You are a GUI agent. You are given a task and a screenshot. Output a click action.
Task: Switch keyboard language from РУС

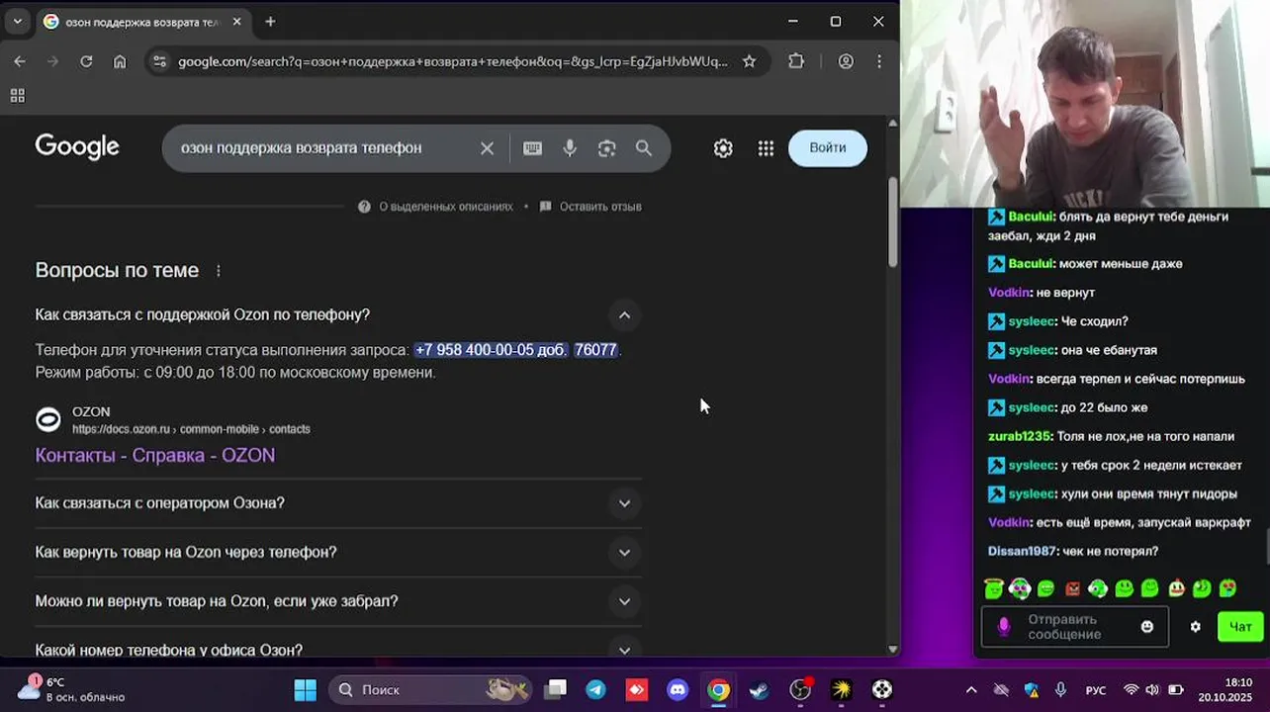coord(1096,690)
